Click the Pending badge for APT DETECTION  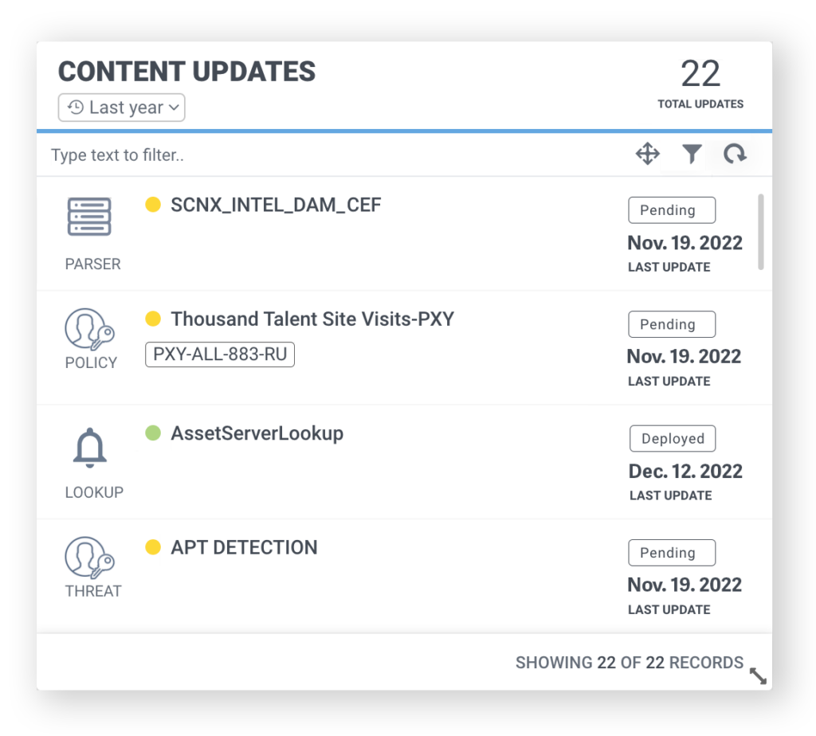pos(672,553)
